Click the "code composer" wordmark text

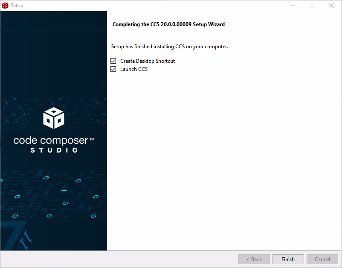tap(49, 141)
